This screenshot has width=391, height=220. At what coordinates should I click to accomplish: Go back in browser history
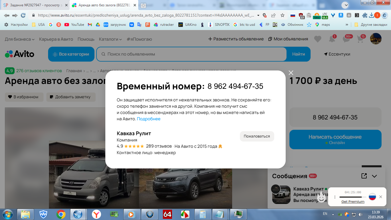tap(7, 15)
